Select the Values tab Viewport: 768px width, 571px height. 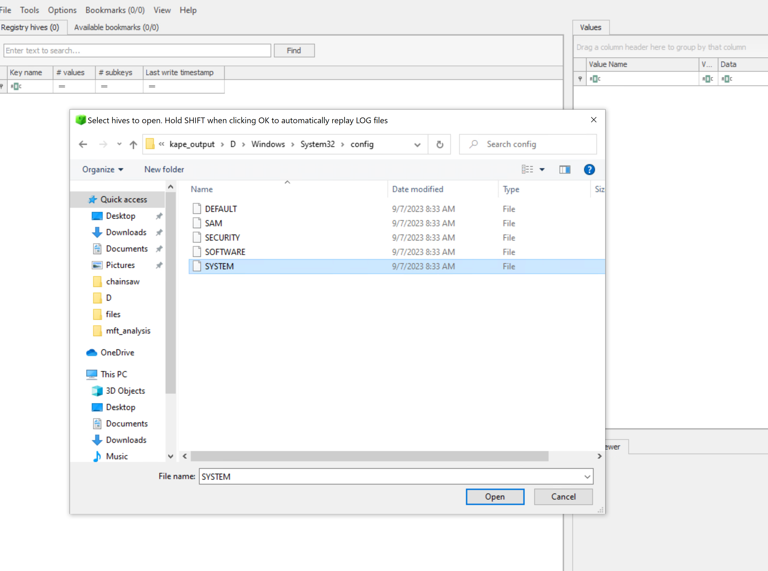590,27
